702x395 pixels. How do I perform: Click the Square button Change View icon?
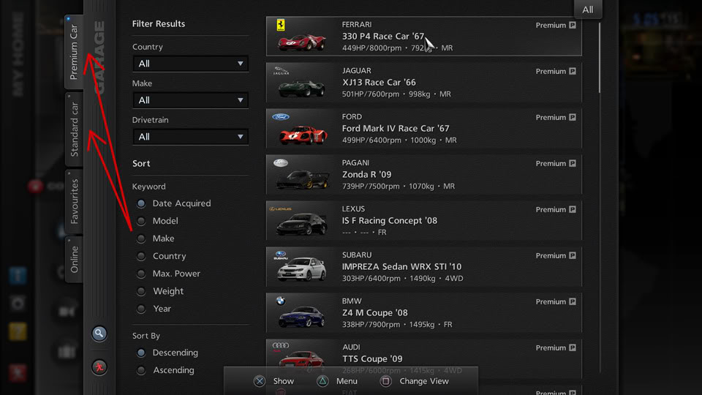386,381
